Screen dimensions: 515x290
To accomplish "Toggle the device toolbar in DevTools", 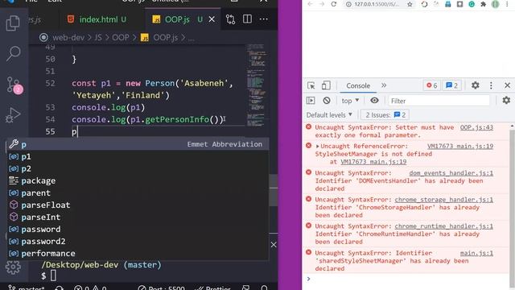I will (x=326, y=85).
